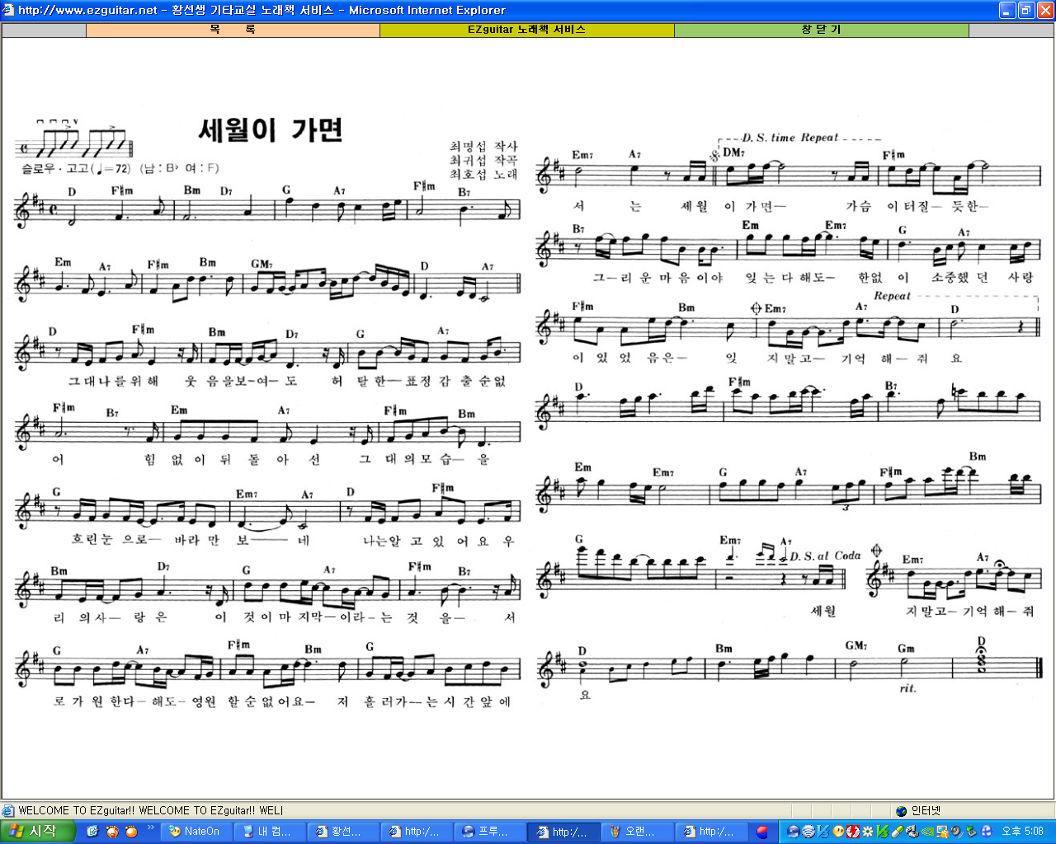Open the NVIDIA tray icon
Screen dimensions: 1056x844
coord(926,832)
